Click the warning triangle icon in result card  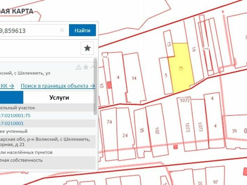[78, 67]
